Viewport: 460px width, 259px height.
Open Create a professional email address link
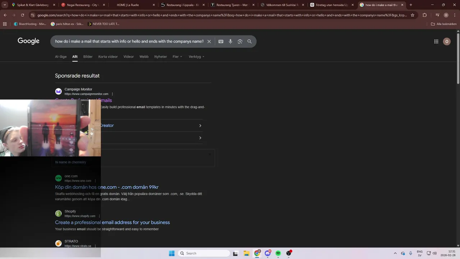tap(112, 222)
